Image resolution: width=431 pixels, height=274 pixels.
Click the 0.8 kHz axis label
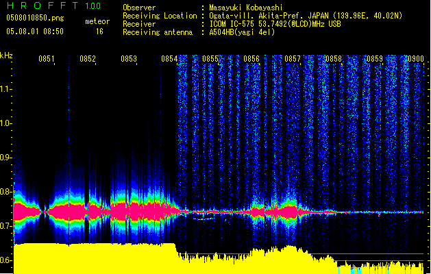(x=5, y=192)
